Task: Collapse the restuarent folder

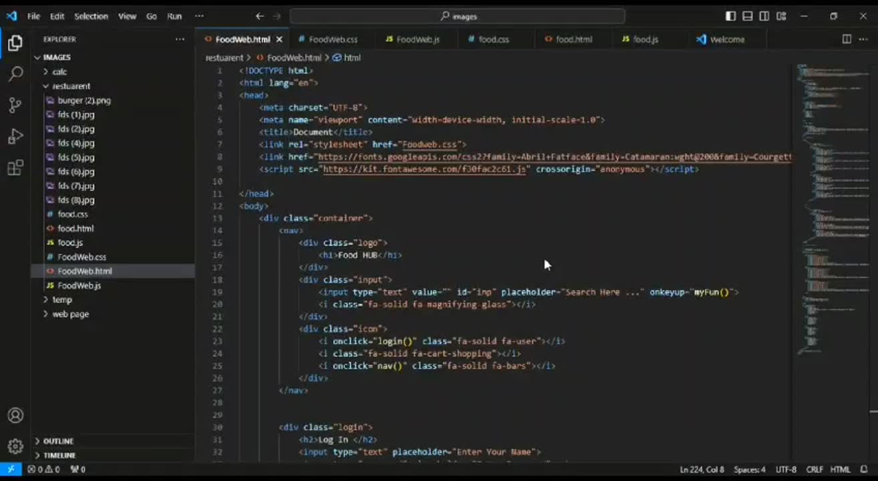Action: (x=71, y=86)
